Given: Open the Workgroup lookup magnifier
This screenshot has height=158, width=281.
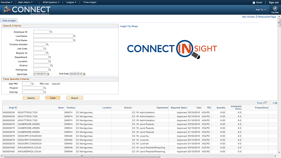Looking at the screenshot, I should point(50,70).
